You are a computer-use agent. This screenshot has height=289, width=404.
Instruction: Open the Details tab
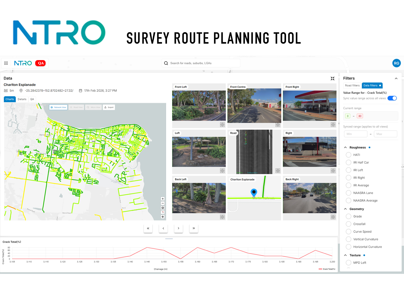(x=22, y=99)
